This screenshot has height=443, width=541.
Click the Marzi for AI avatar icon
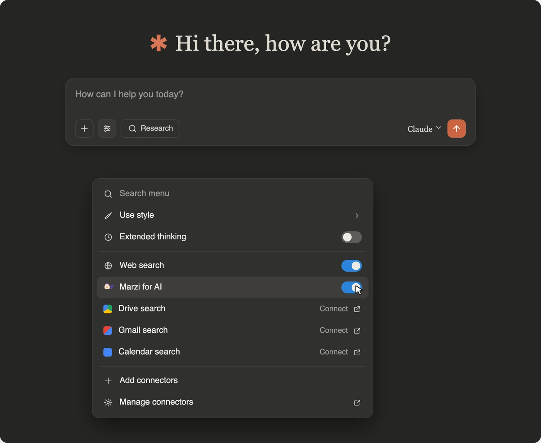108,287
